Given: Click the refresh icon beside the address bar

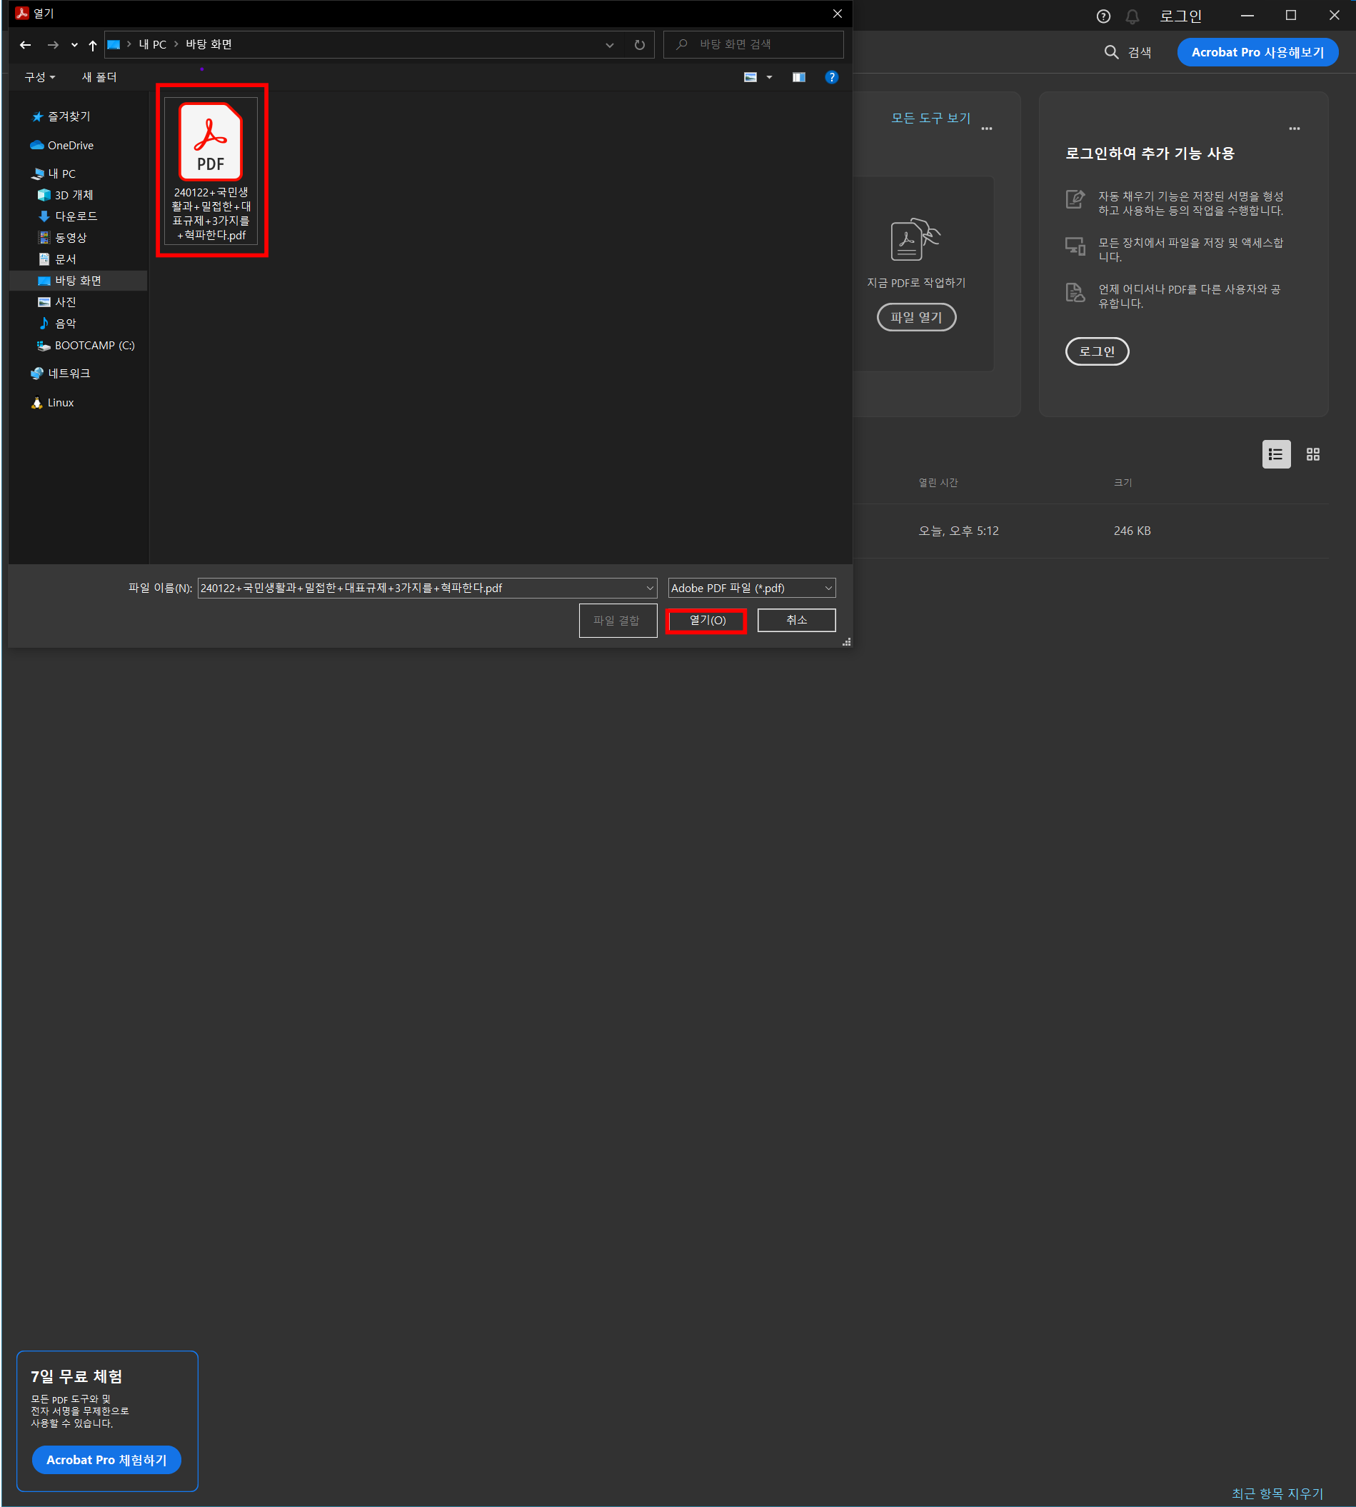Looking at the screenshot, I should pyautogui.click(x=639, y=45).
